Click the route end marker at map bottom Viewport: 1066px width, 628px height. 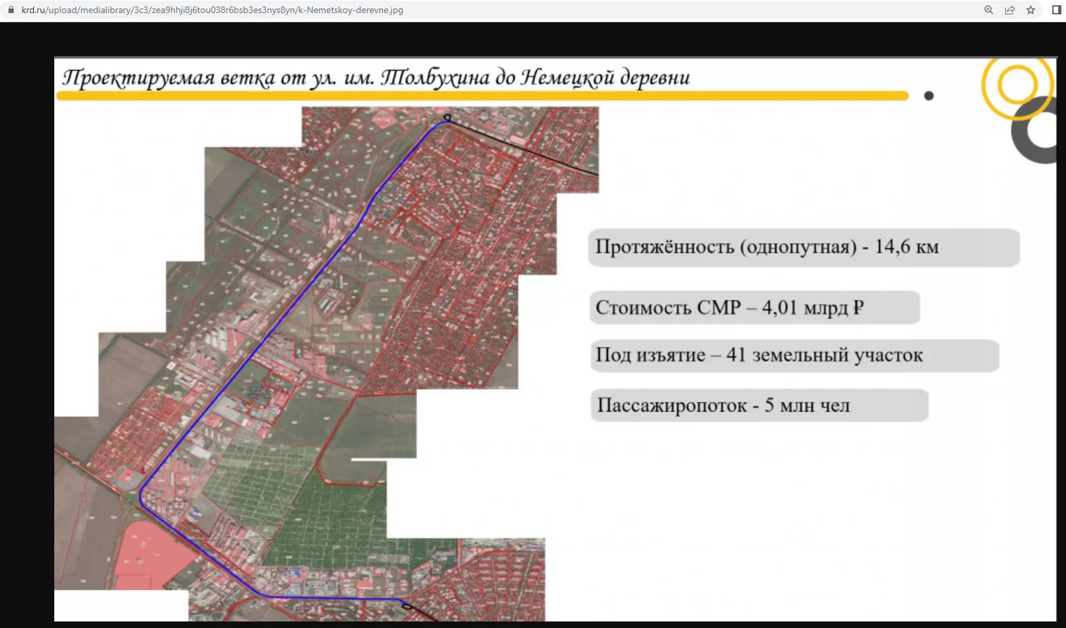pyautogui.click(x=407, y=606)
